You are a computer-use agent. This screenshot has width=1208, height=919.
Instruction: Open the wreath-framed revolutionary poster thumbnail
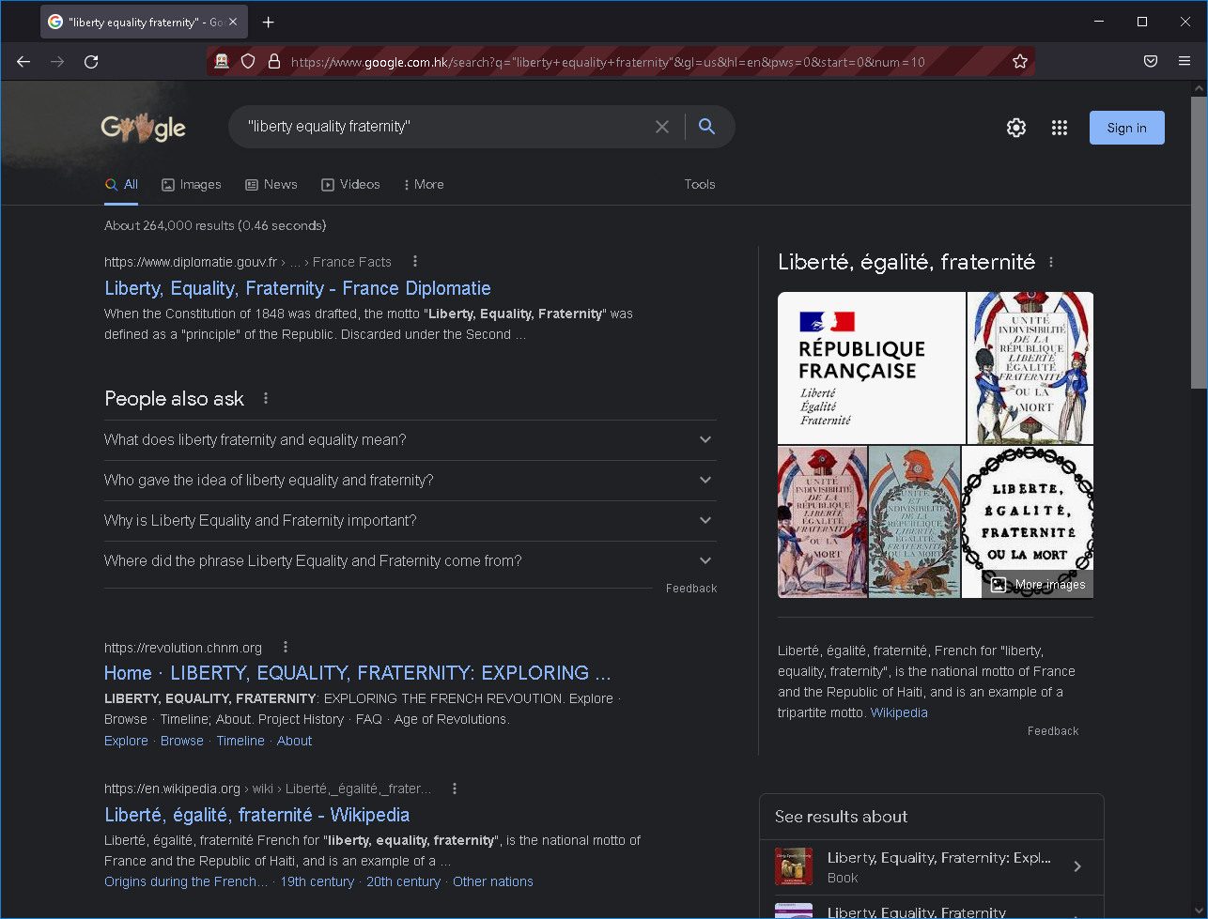pyautogui.click(x=915, y=522)
